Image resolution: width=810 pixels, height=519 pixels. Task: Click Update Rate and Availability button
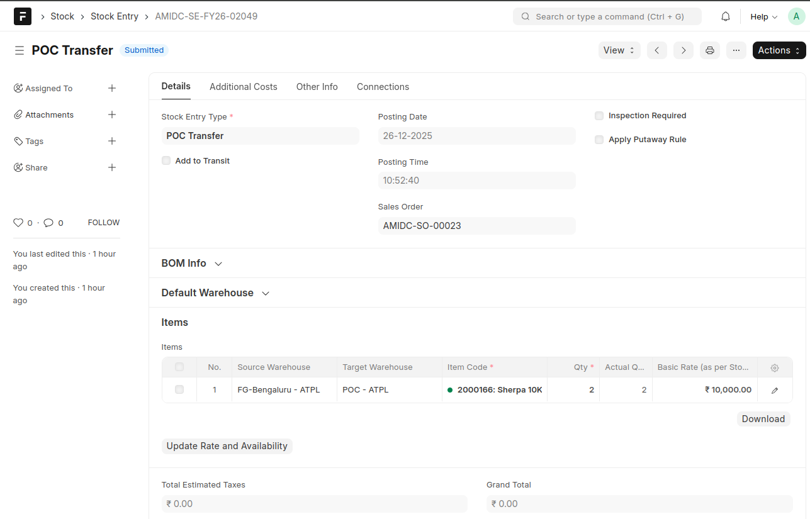(227, 446)
